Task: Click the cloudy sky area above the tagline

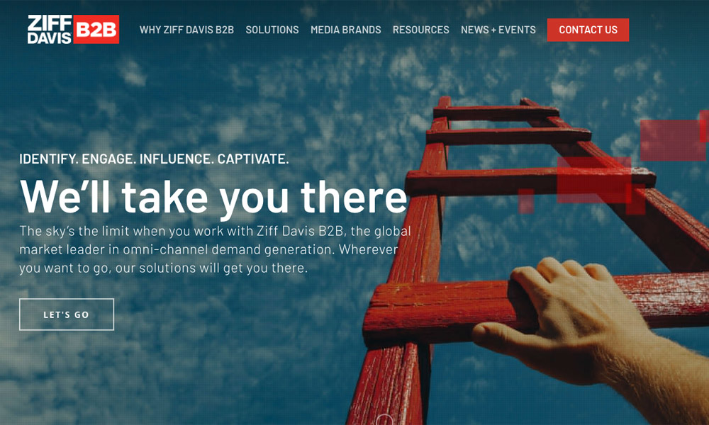Action: (181, 99)
